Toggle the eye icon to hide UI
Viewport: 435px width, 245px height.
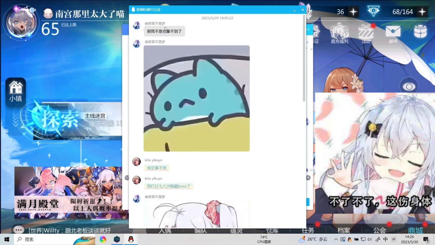(409, 87)
